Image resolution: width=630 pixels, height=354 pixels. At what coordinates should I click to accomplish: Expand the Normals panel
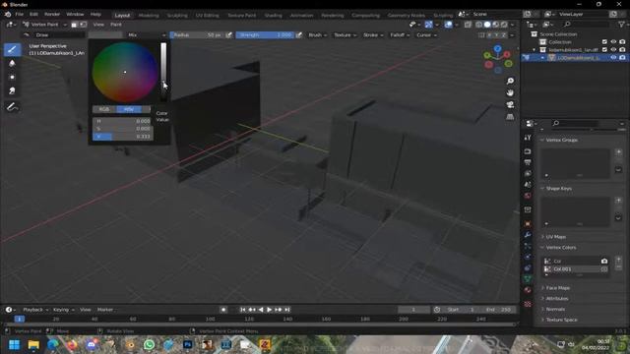point(555,309)
